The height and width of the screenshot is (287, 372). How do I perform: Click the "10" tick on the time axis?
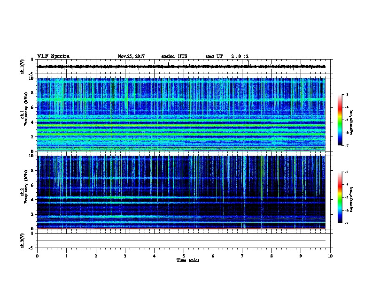(x=330, y=256)
